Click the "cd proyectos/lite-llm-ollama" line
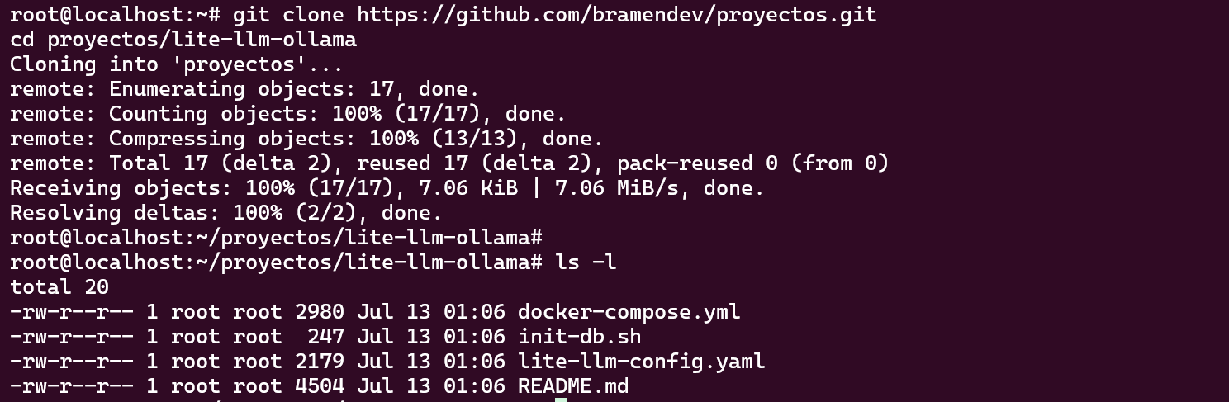This screenshot has width=1229, height=402. (183, 40)
